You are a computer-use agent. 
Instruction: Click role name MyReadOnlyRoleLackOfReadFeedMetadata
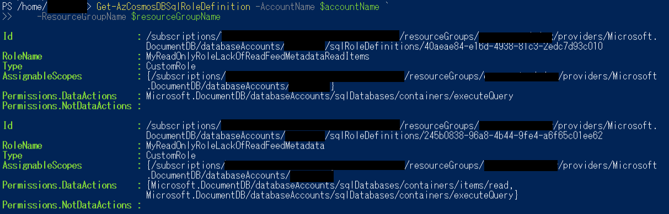point(235,146)
